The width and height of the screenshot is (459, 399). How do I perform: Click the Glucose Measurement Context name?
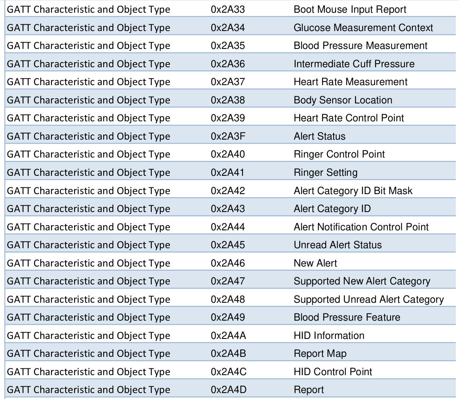[363, 28]
